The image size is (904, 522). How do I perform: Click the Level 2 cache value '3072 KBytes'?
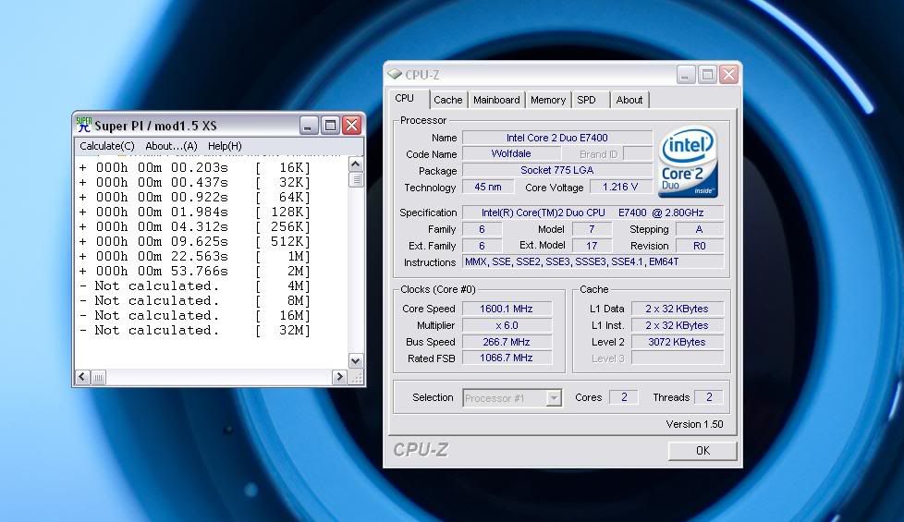(677, 342)
